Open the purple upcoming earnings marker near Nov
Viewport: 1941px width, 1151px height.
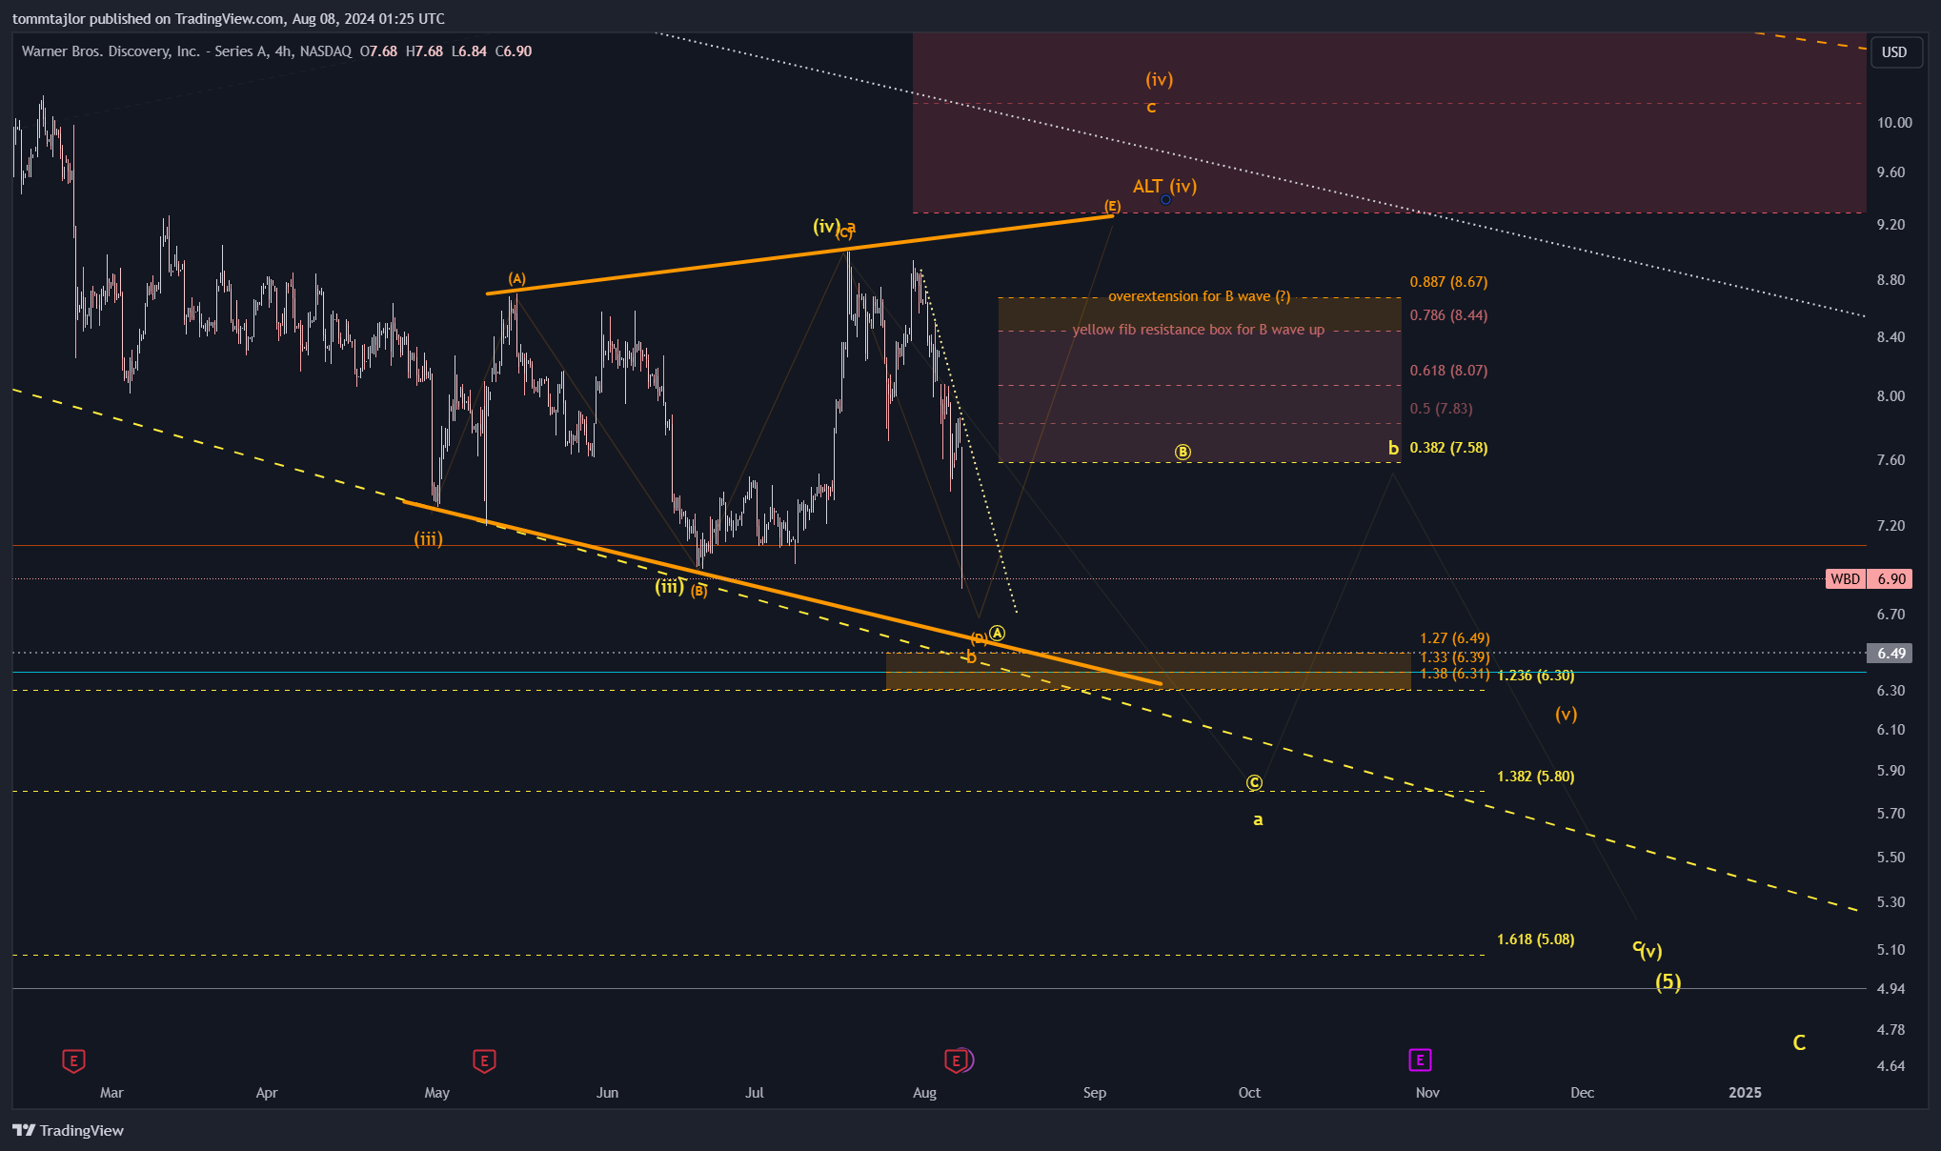click(x=1420, y=1060)
